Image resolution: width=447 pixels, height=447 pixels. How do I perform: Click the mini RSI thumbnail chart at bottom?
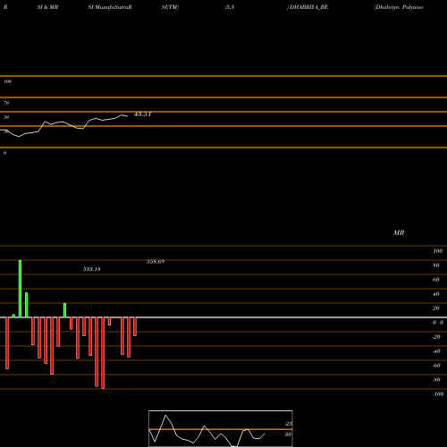(221, 428)
